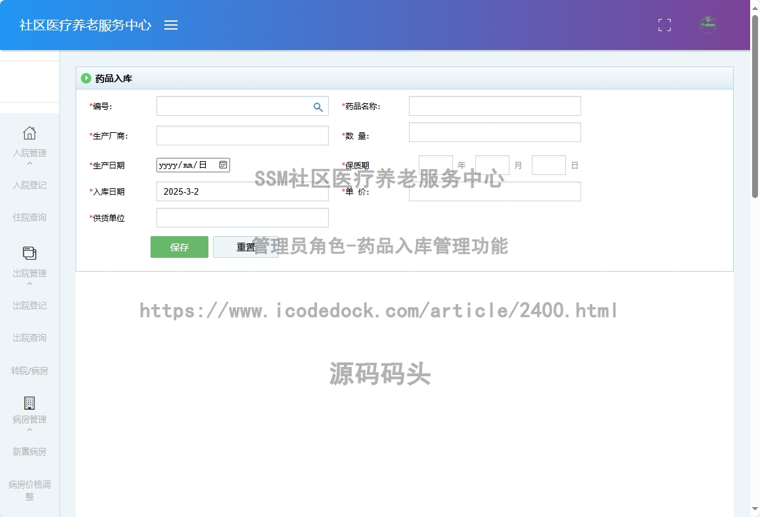Click the search icon in the 编号 field
Screen dimensions: 760x517
pos(318,107)
